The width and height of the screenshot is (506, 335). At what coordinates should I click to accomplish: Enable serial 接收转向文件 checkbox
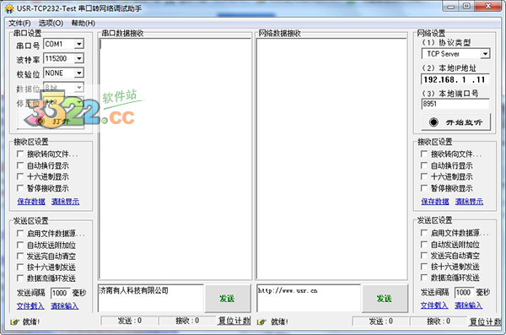click(20, 154)
